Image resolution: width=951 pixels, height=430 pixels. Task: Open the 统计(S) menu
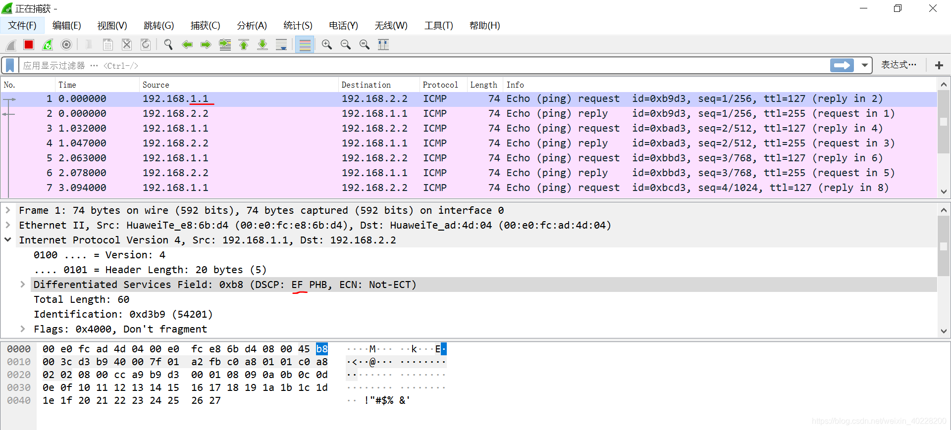298,26
